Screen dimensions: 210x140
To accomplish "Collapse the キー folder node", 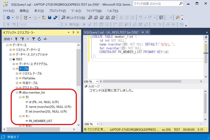I will (x=20, y=116).
